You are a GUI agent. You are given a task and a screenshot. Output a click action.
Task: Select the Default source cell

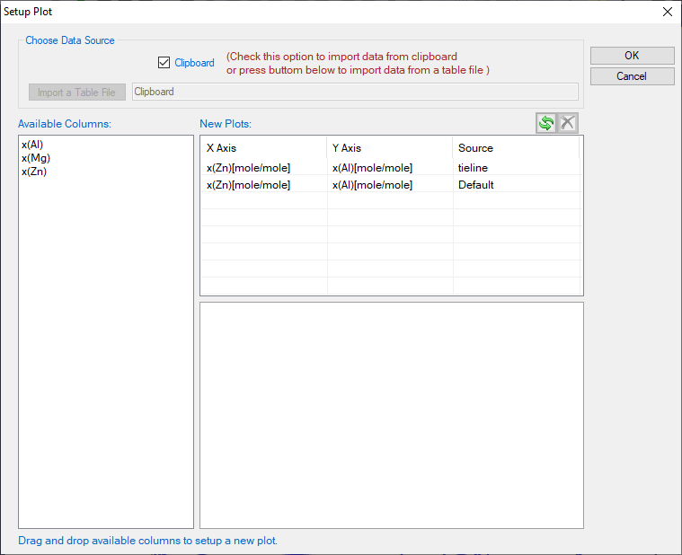(x=516, y=185)
